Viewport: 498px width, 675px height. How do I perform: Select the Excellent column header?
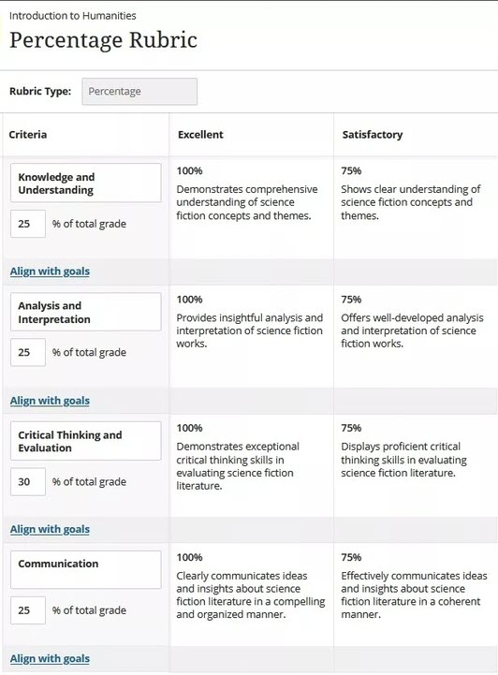point(200,135)
